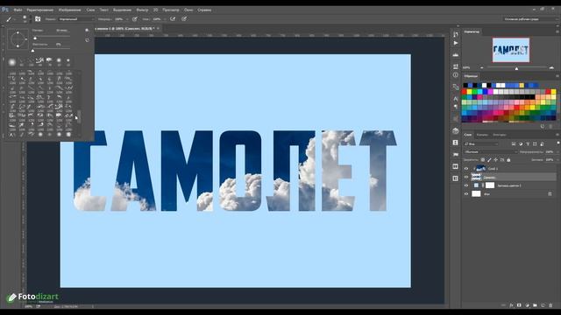Delete swatch trash icon in Swatches panel
The width and height of the screenshot is (561, 315).
click(550, 126)
